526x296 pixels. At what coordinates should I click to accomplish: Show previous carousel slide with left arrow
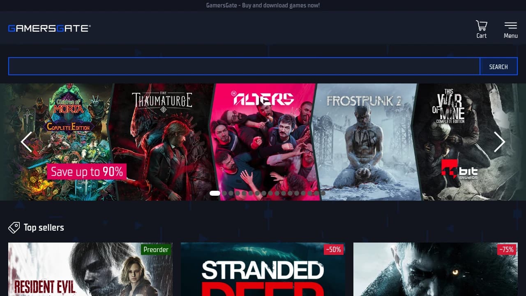click(26, 142)
